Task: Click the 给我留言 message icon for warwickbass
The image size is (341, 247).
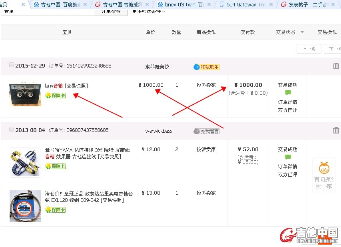Action: pos(207,131)
